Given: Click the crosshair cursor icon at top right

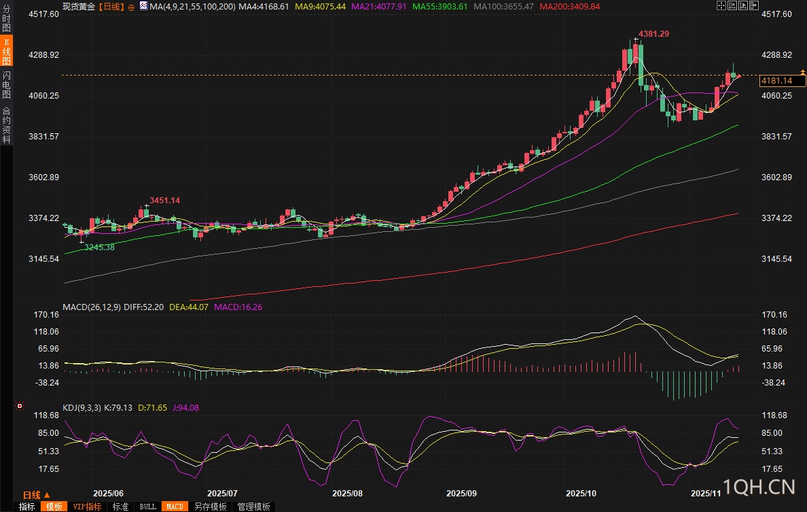Looking at the screenshot, I should [x=721, y=5].
